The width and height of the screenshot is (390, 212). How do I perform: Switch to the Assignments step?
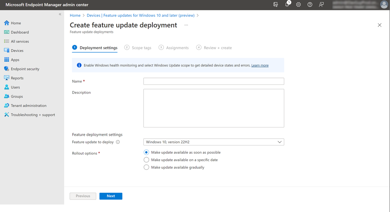click(174, 48)
